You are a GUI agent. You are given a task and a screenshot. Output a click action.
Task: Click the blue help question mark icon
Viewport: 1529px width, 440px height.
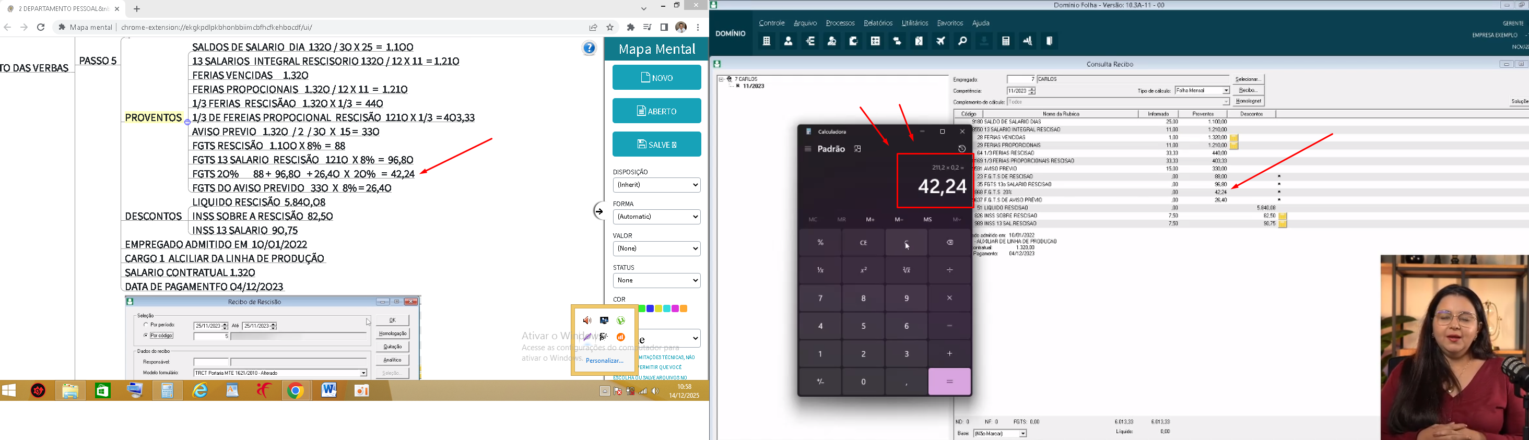(x=589, y=49)
